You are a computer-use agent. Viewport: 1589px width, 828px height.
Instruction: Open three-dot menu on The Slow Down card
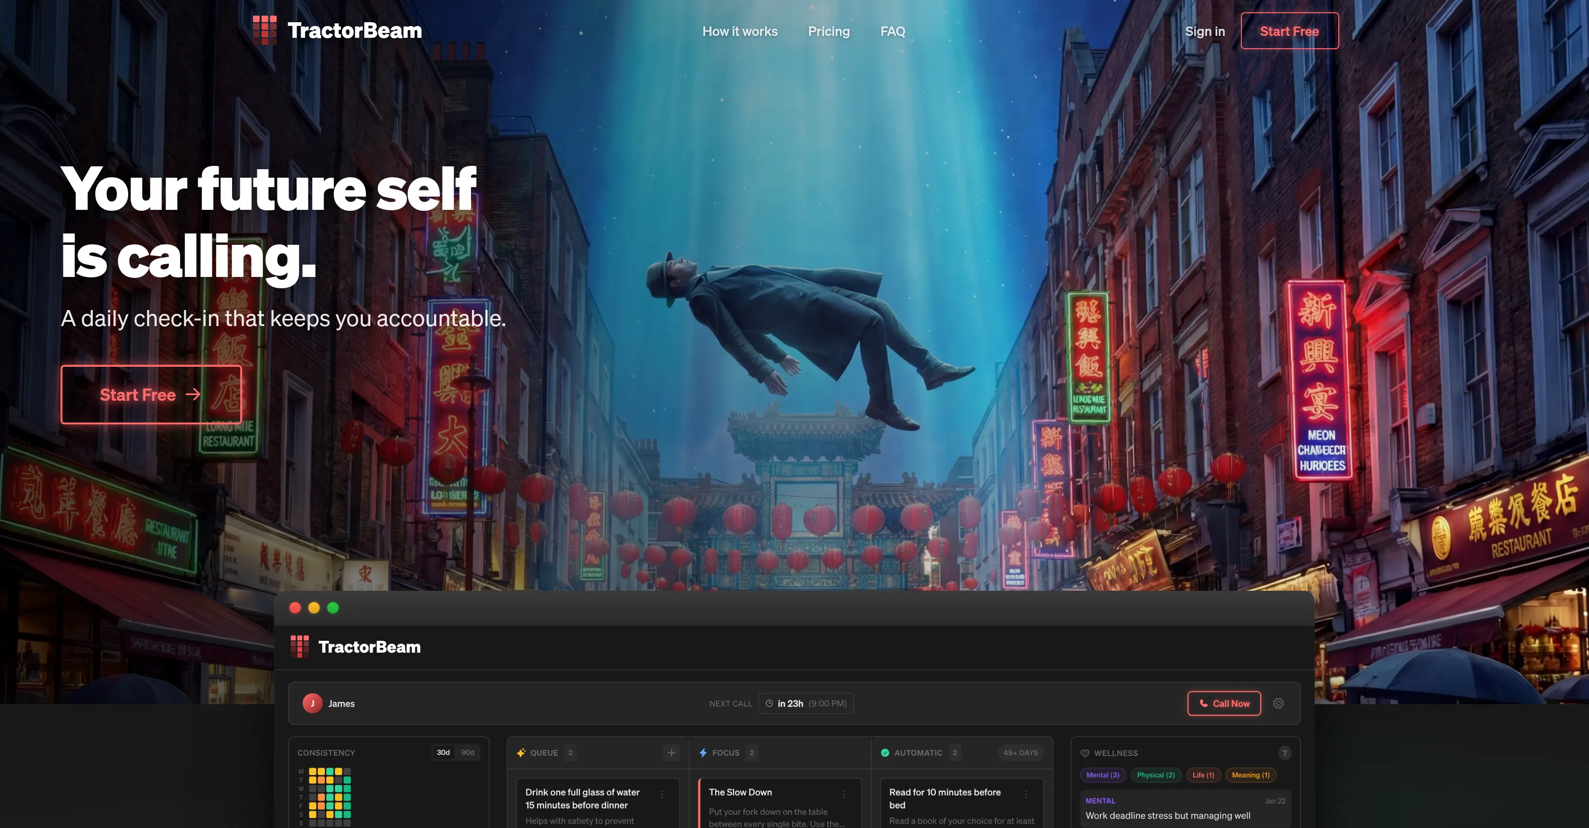point(844,795)
